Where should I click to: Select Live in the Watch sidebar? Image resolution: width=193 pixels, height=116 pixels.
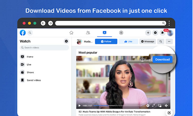pyautogui.click(x=29, y=64)
